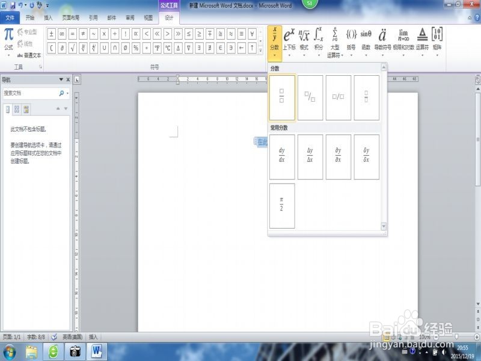
Task: Toggle 普通文本 normal text mode
Action: point(29,55)
